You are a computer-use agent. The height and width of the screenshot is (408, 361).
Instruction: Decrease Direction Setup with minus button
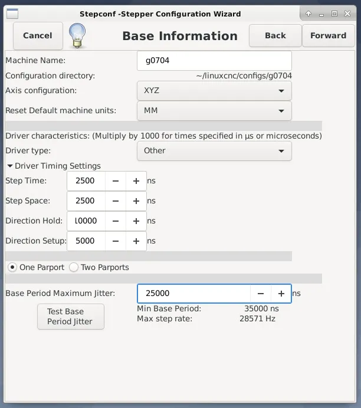(x=116, y=241)
